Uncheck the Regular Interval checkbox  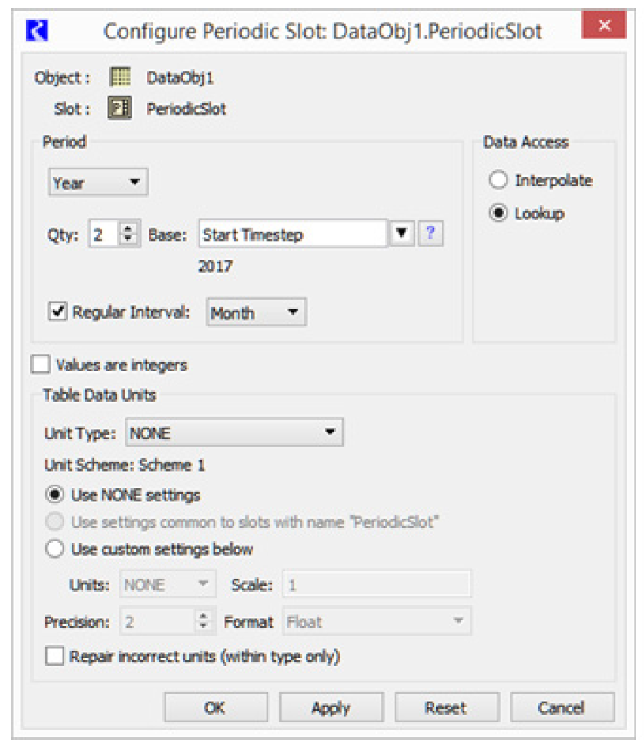click(x=57, y=312)
